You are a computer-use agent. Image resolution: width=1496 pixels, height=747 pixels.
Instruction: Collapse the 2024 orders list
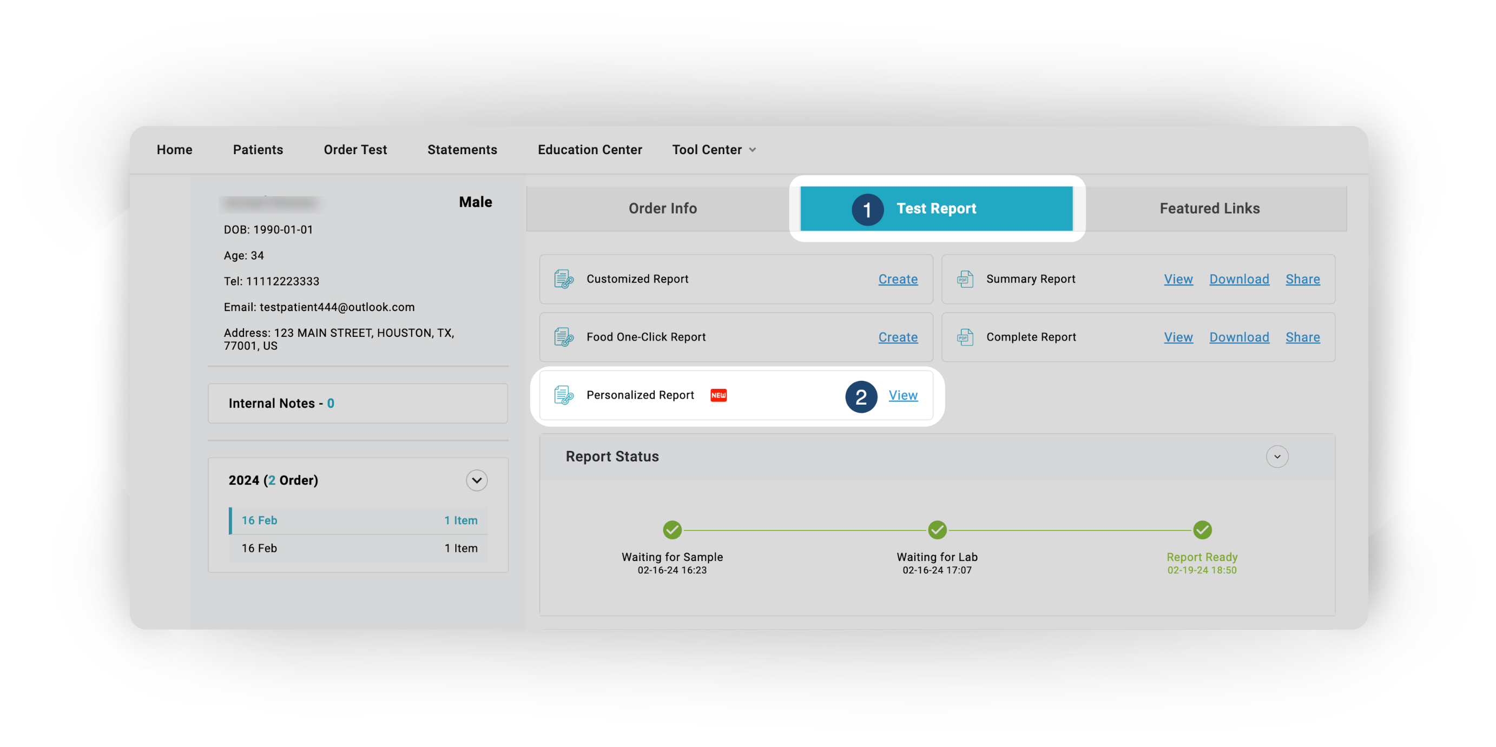pos(476,480)
